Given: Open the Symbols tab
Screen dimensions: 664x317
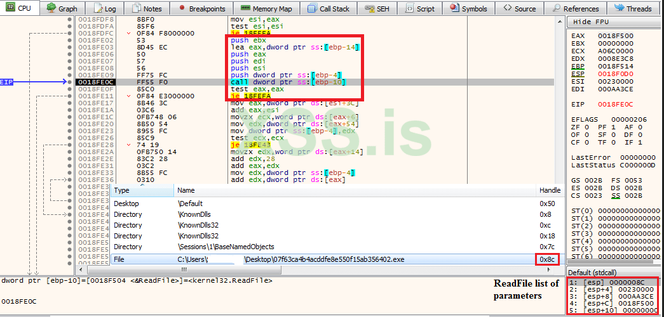Looking at the screenshot, I should click(x=469, y=8).
